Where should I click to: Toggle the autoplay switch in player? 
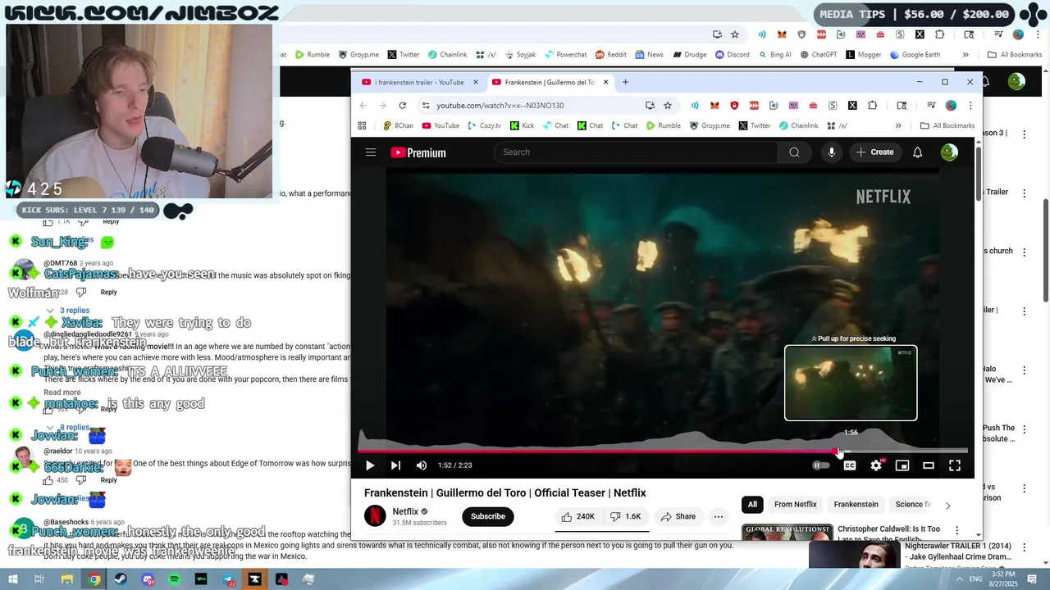[820, 465]
